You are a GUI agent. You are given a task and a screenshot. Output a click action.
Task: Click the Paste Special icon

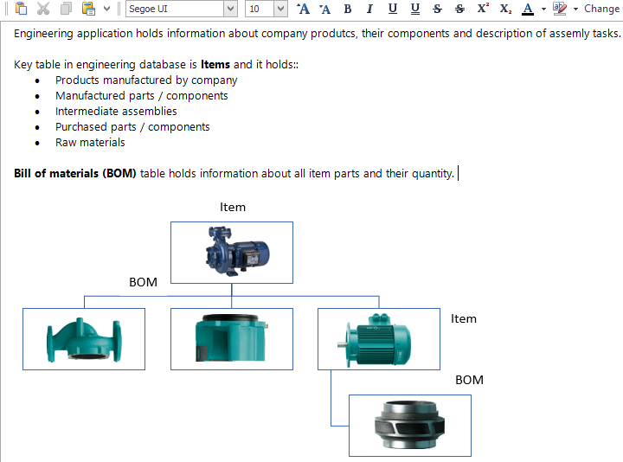(88, 9)
